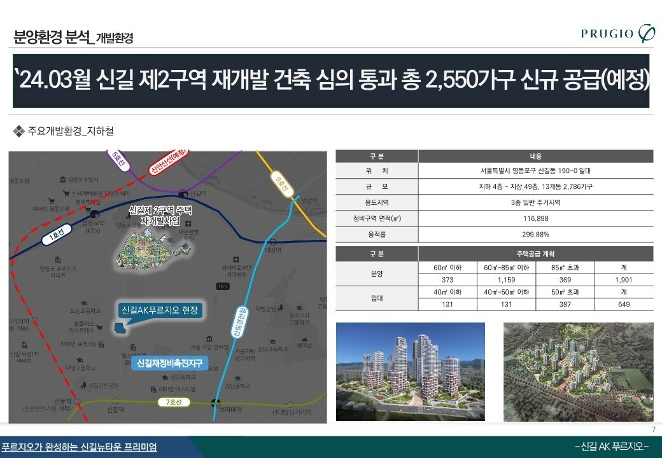
Task: Select the 주요개발환경_지하철 subtitle text
Action: point(71,131)
